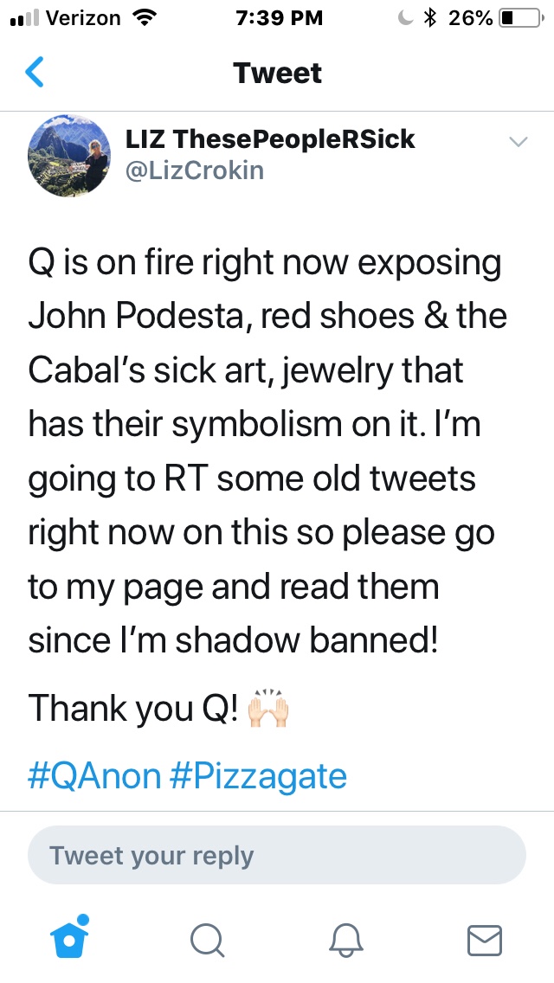Open the tweet options dropdown arrow
Viewport: 554px width, 983px height.
(518, 142)
